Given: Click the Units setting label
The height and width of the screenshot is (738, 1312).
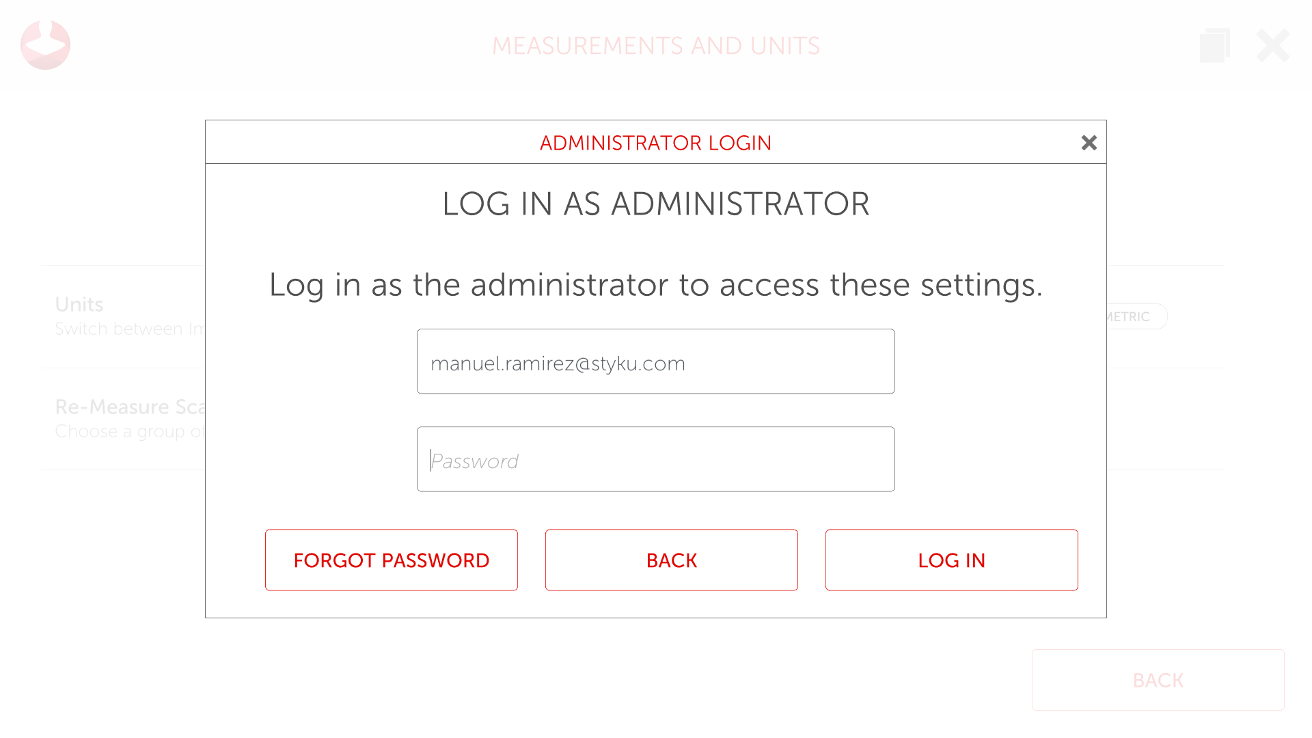Looking at the screenshot, I should point(79,304).
